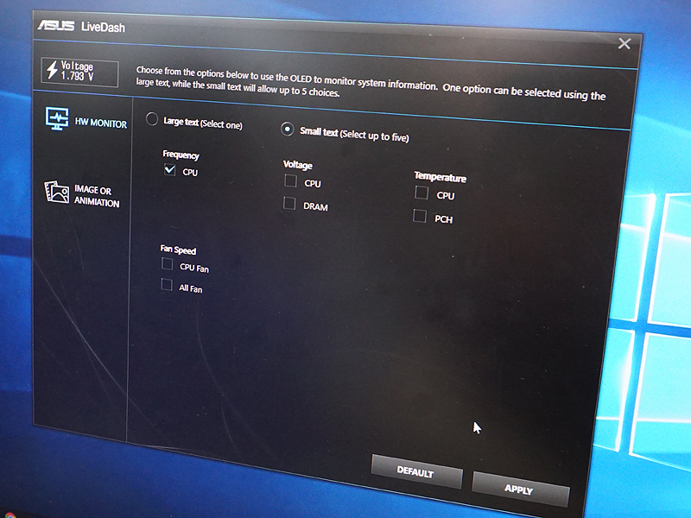The height and width of the screenshot is (518, 691).
Task: Tick the CPU Fan speed checkbox
Action: pyautogui.click(x=167, y=264)
